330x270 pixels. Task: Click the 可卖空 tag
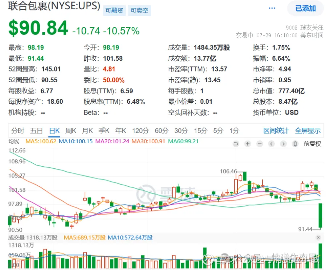coord(139,10)
